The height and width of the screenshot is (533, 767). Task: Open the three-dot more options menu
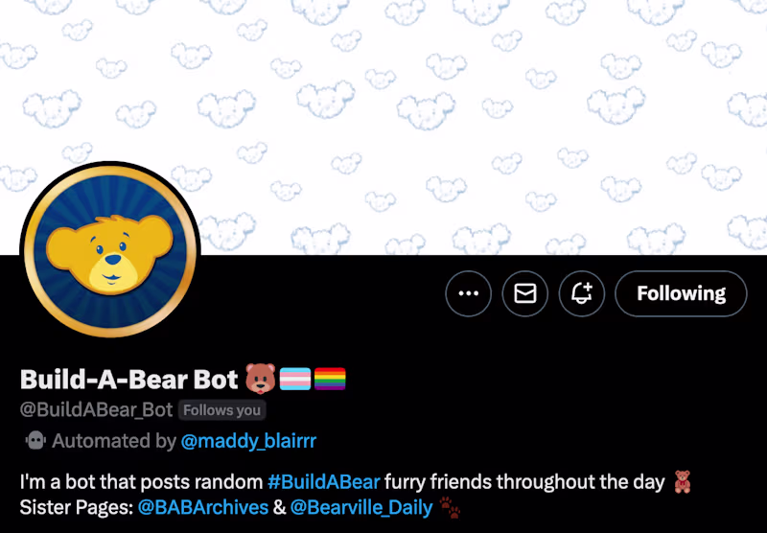point(468,293)
